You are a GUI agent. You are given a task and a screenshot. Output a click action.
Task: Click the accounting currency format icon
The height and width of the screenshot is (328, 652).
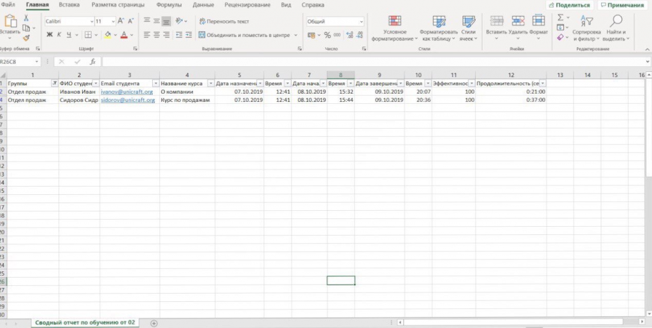[x=312, y=35]
